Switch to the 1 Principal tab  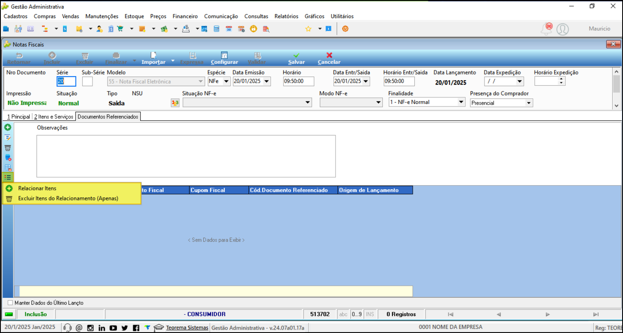[x=18, y=117]
